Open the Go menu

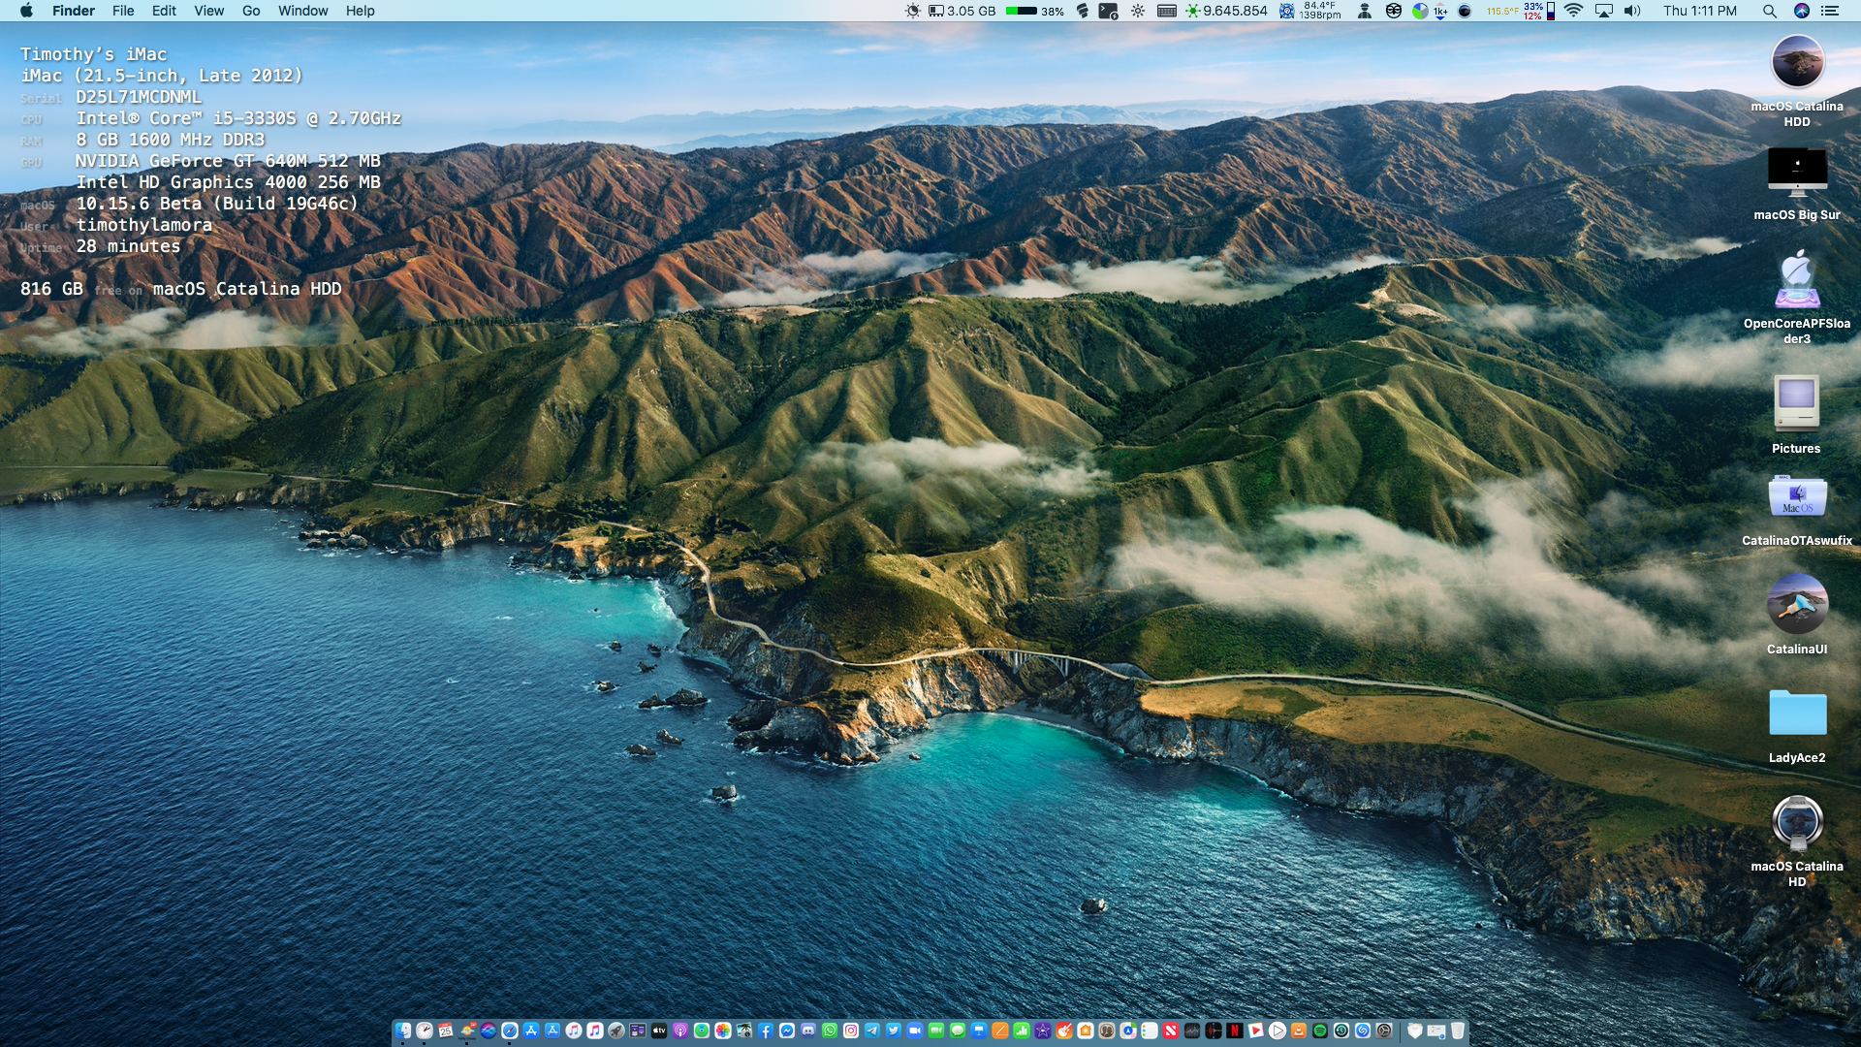[251, 11]
